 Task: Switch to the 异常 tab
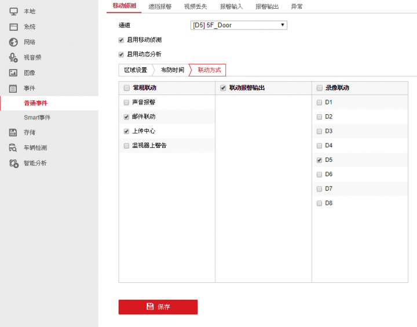[297, 6]
